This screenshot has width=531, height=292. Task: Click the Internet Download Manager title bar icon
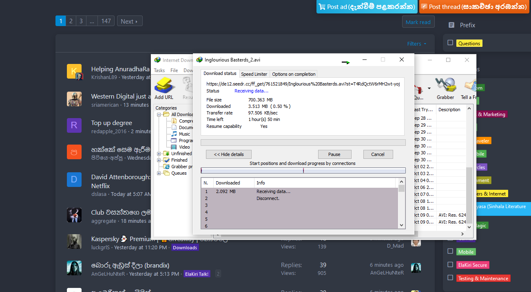(x=157, y=60)
